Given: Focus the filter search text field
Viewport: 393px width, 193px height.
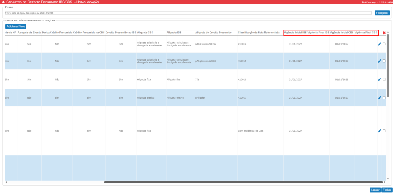Looking at the screenshot, I should tap(188, 13).
